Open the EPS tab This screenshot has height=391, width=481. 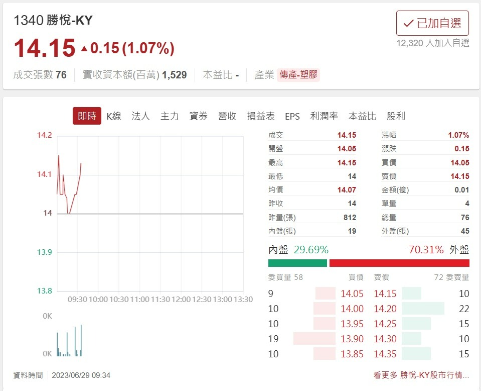[293, 116]
